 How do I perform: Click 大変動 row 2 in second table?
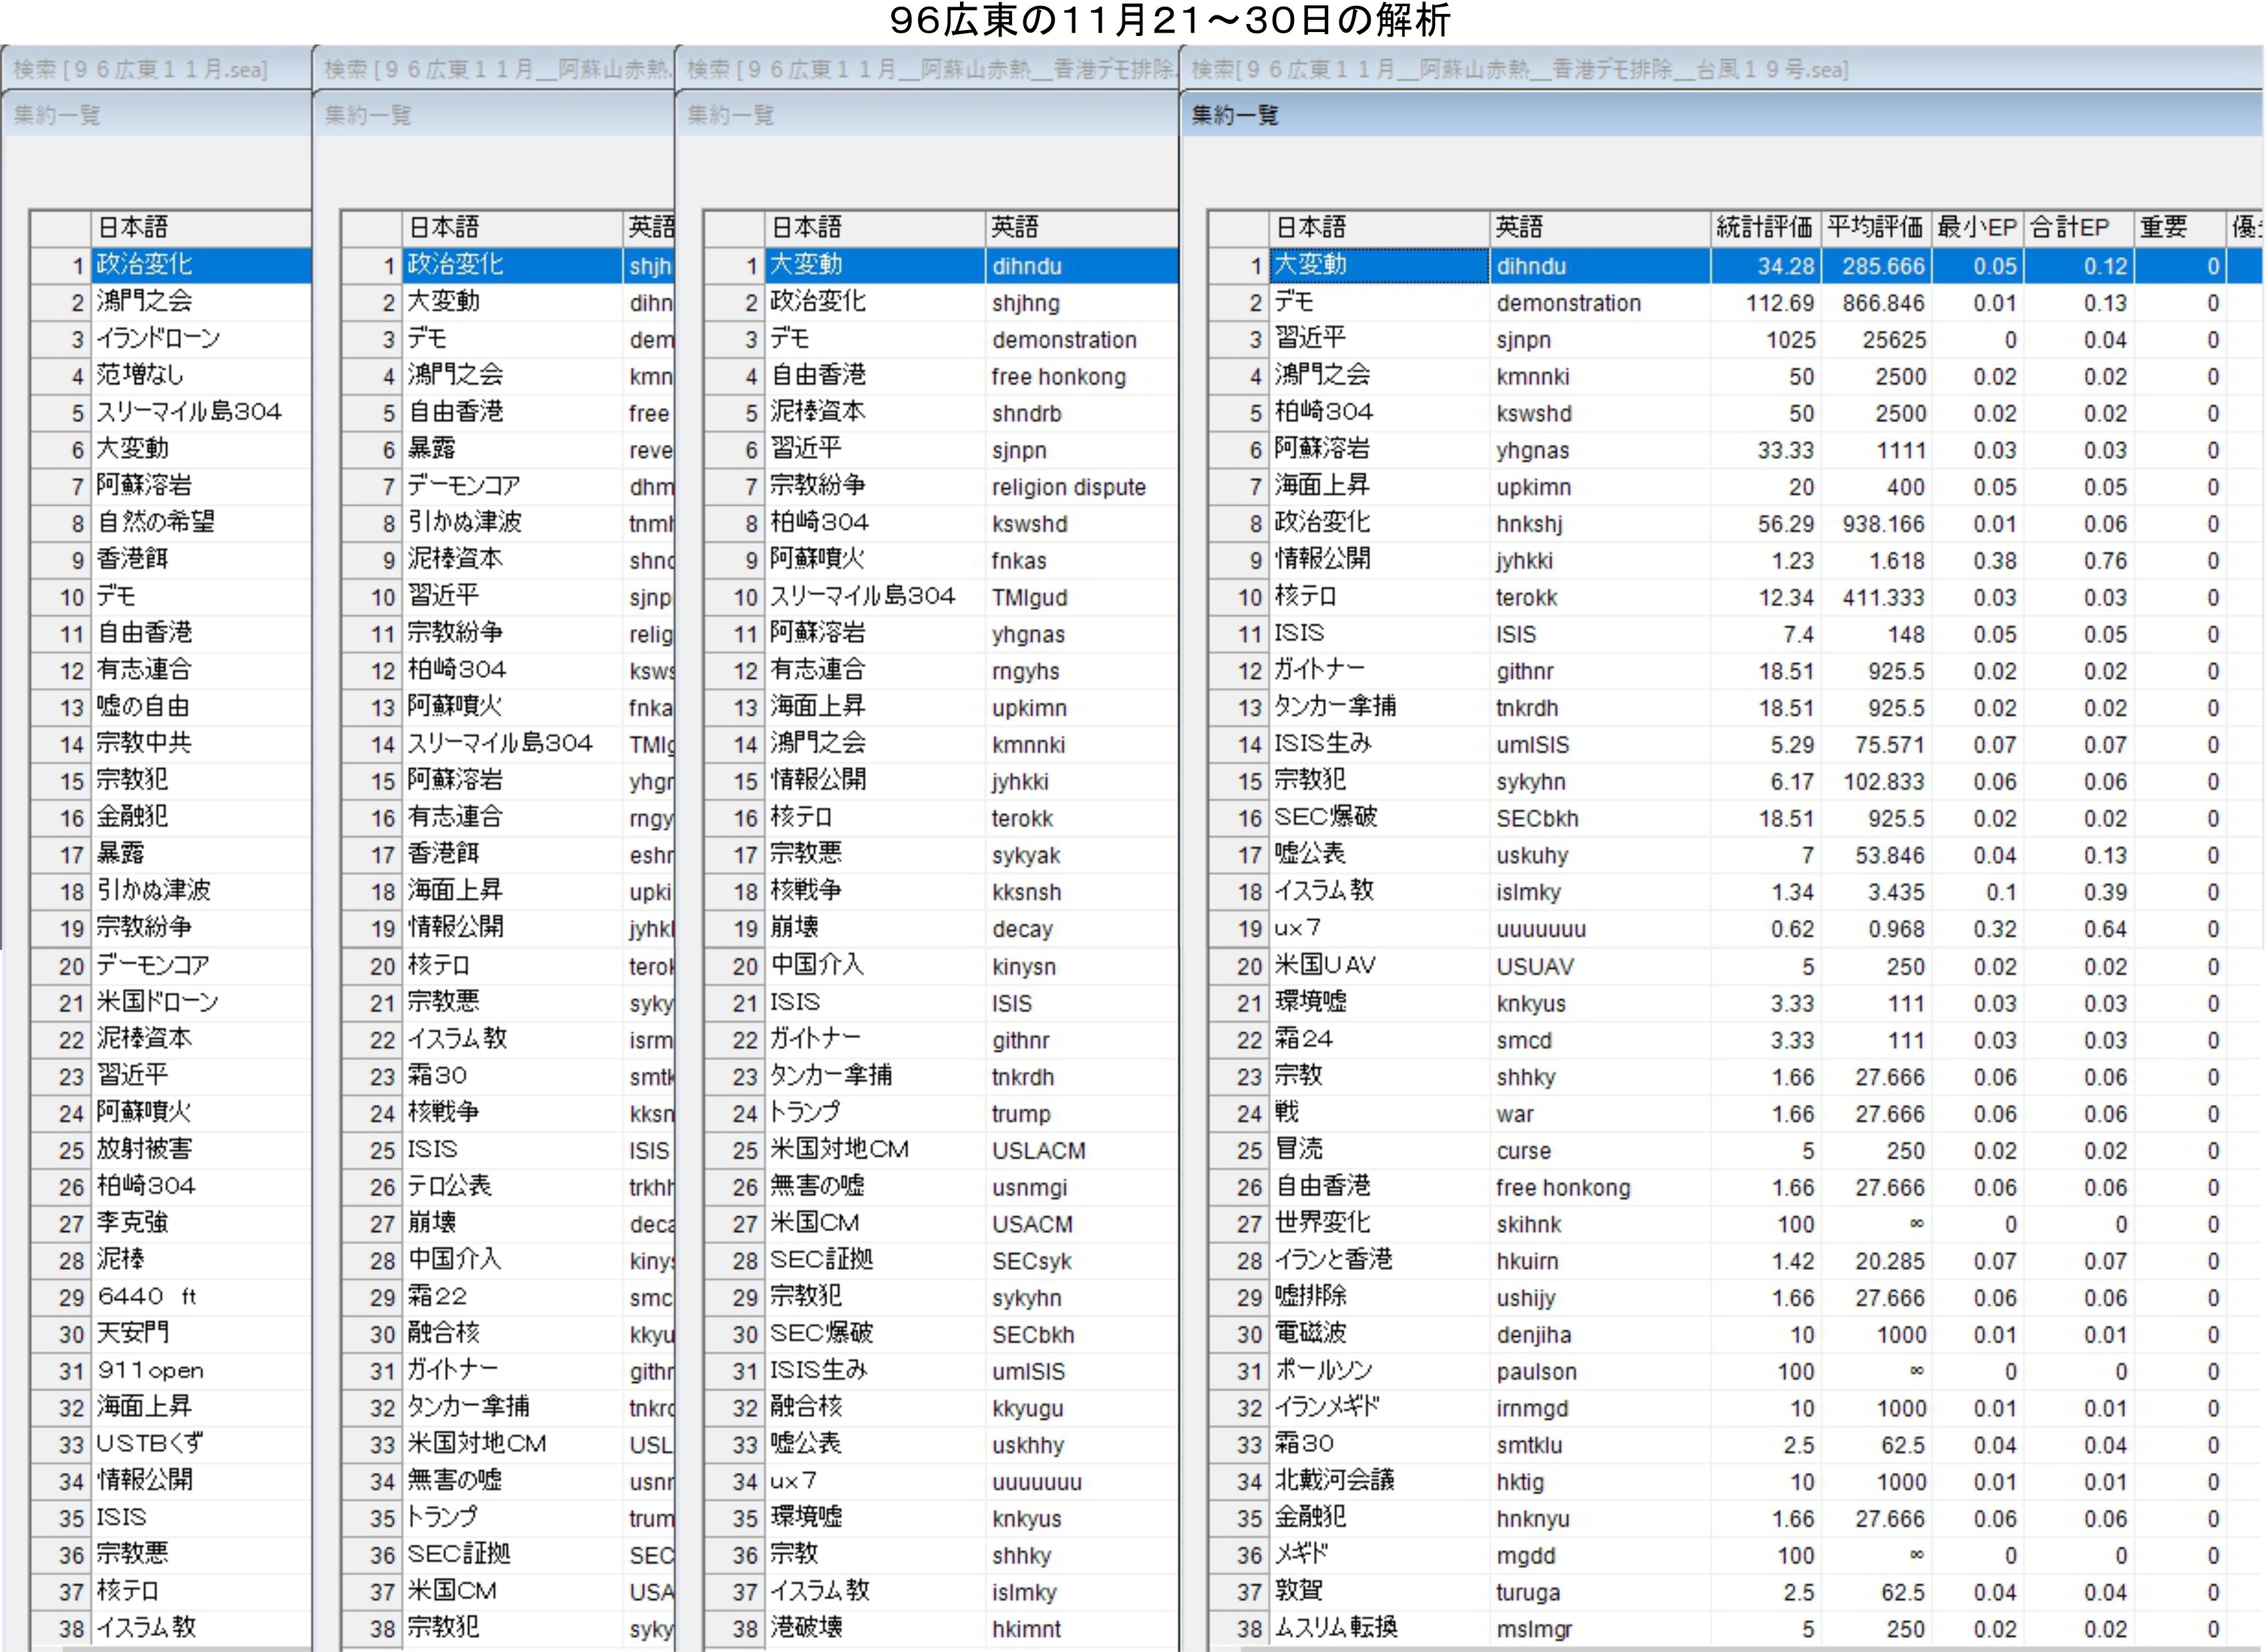443,301
